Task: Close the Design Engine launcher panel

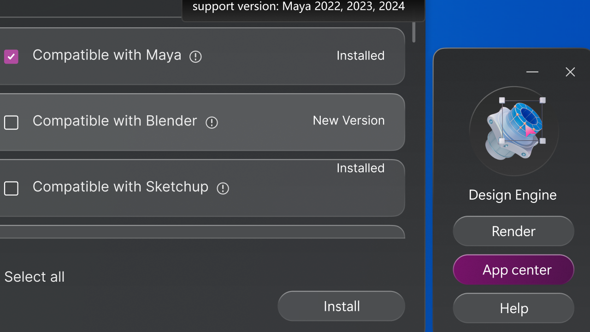Action: (x=570, y=72)
